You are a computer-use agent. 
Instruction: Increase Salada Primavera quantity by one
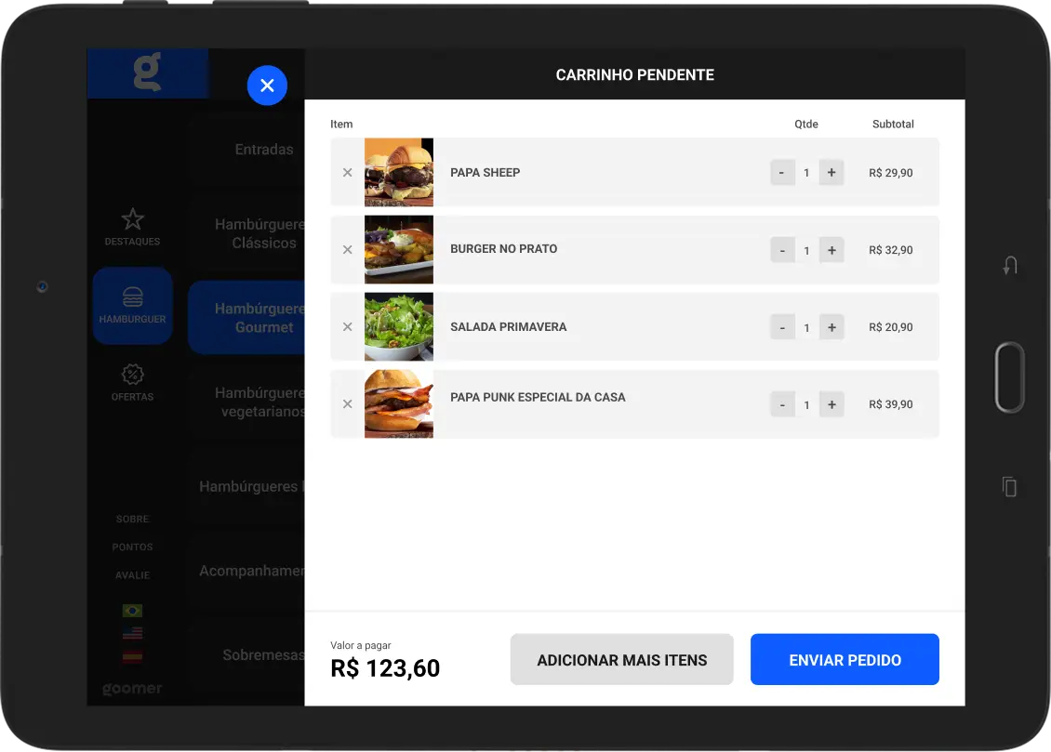tap(831, 327)
